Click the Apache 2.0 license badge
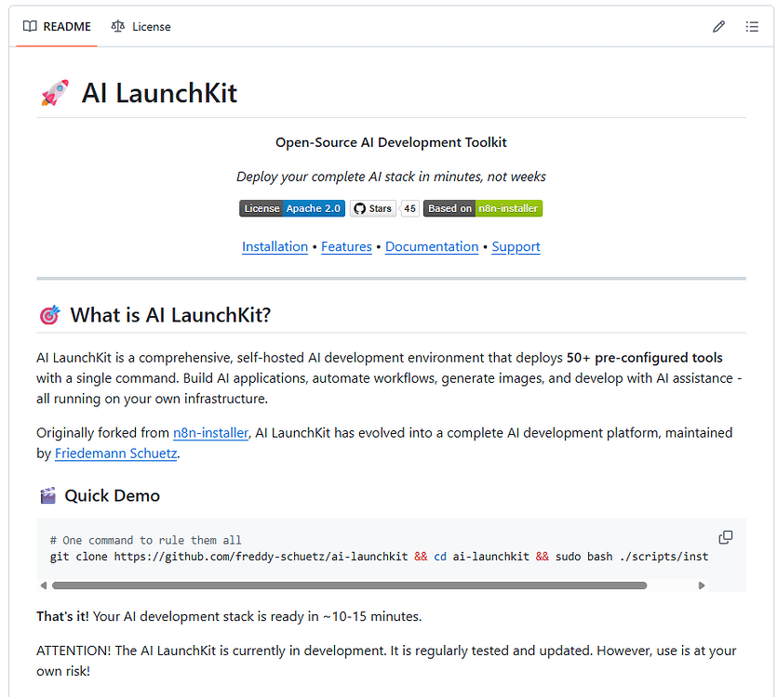 click(291, 208)
